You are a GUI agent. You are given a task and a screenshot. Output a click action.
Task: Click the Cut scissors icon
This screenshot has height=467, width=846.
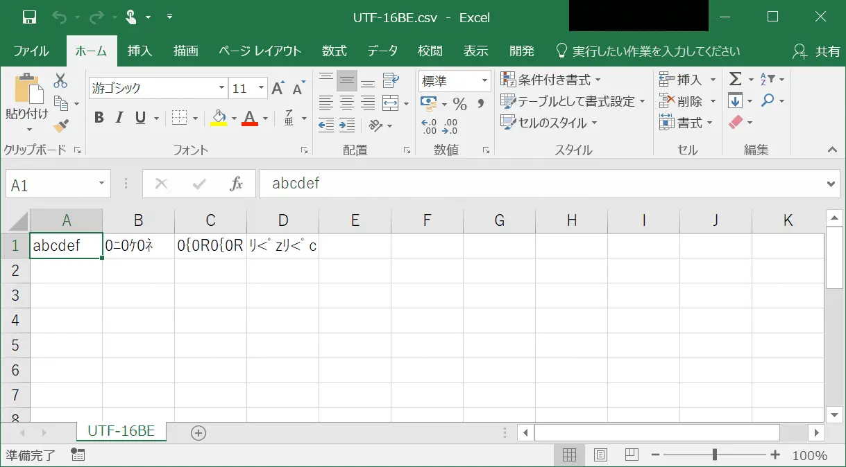[x=60, y=80]
